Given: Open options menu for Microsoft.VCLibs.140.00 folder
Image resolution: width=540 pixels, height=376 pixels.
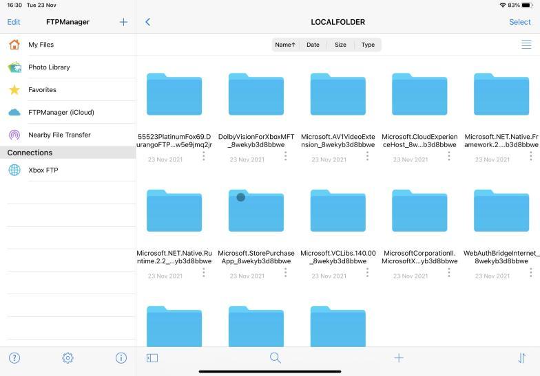Looking at the screenshot, I should tap(367, 272).
